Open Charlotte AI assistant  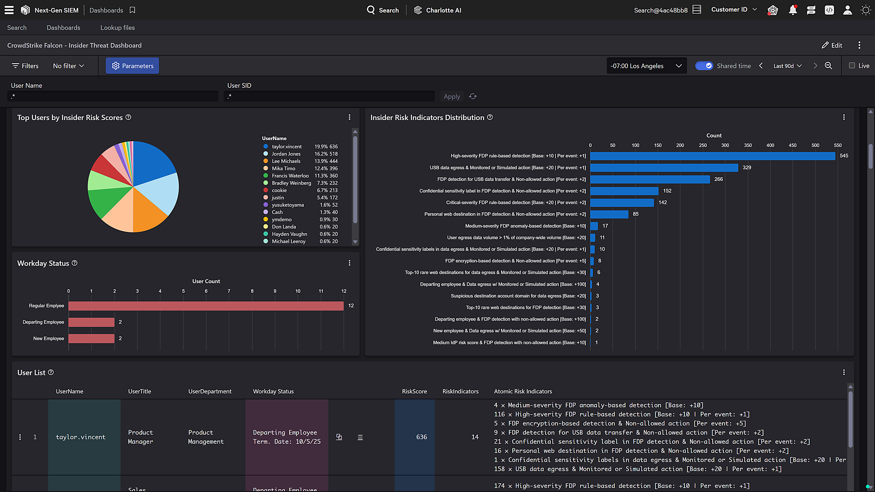437,10
